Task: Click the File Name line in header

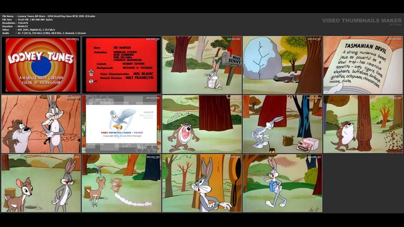Action: click(x=49, y=16)
